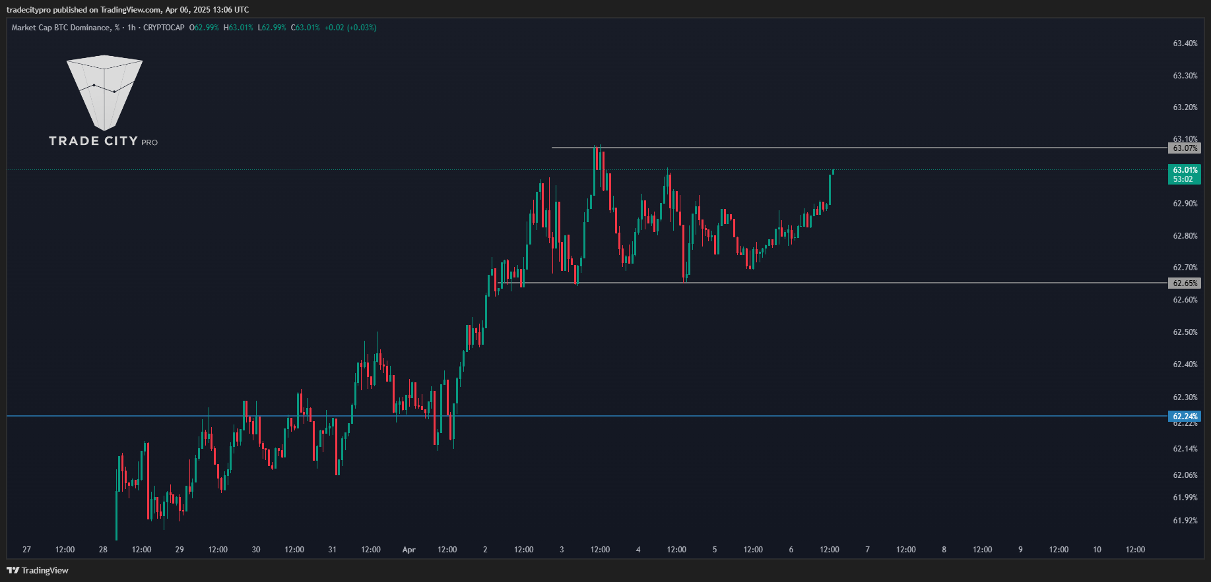The image size is (1211, 582).
Task: Click the 62.40% price axis label
Action: [x=1185, y=364]
